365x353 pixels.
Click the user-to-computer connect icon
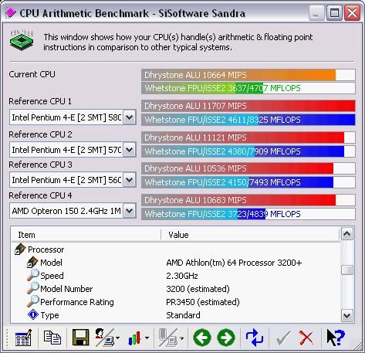(104, 338)
